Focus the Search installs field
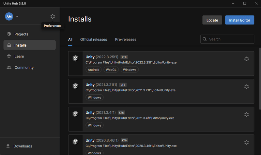The height and width of the screenshot is (155, 261). point(227,39)
